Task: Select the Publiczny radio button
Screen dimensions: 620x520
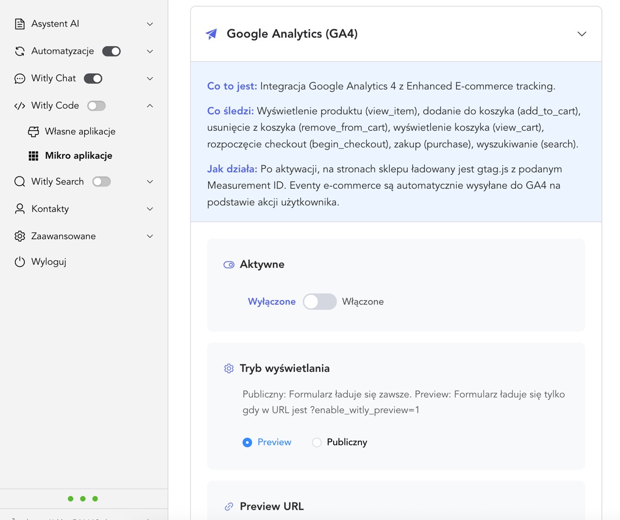Action: tap(316, 442)
